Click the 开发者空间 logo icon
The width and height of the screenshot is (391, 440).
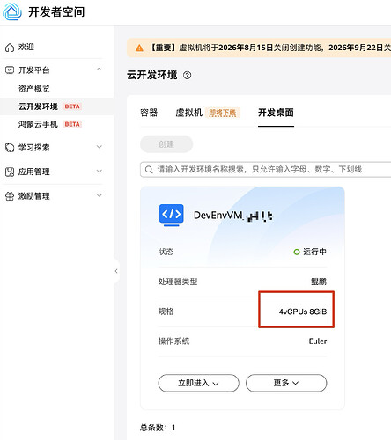point(12,11)
